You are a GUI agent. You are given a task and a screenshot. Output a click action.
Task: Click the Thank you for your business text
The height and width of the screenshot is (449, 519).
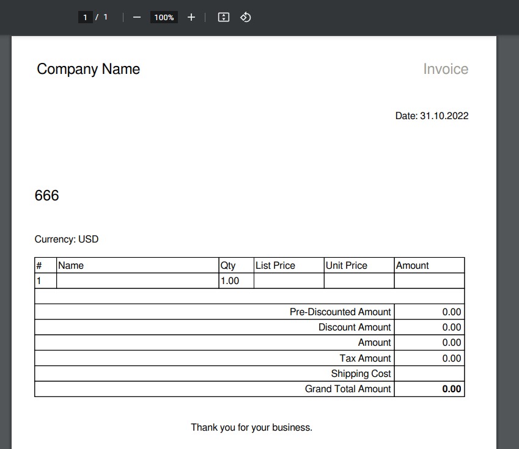tap(251, 428)
